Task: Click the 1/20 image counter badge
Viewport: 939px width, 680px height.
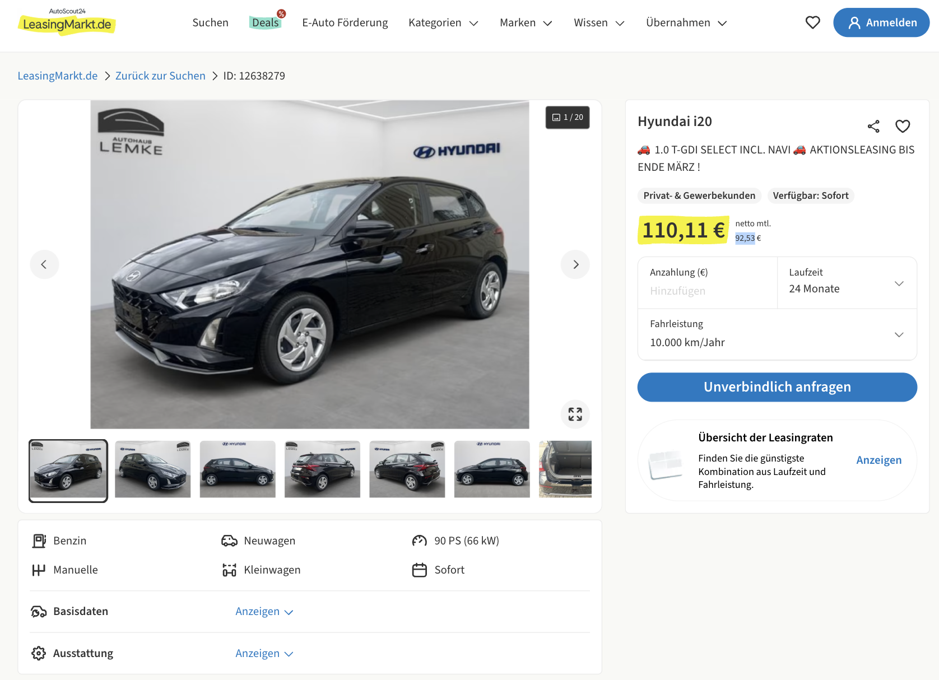Action: tap(568, 118)
